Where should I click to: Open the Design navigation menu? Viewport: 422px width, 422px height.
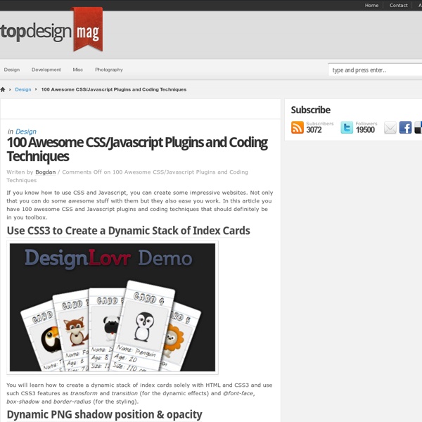click(x=12, y=70)
